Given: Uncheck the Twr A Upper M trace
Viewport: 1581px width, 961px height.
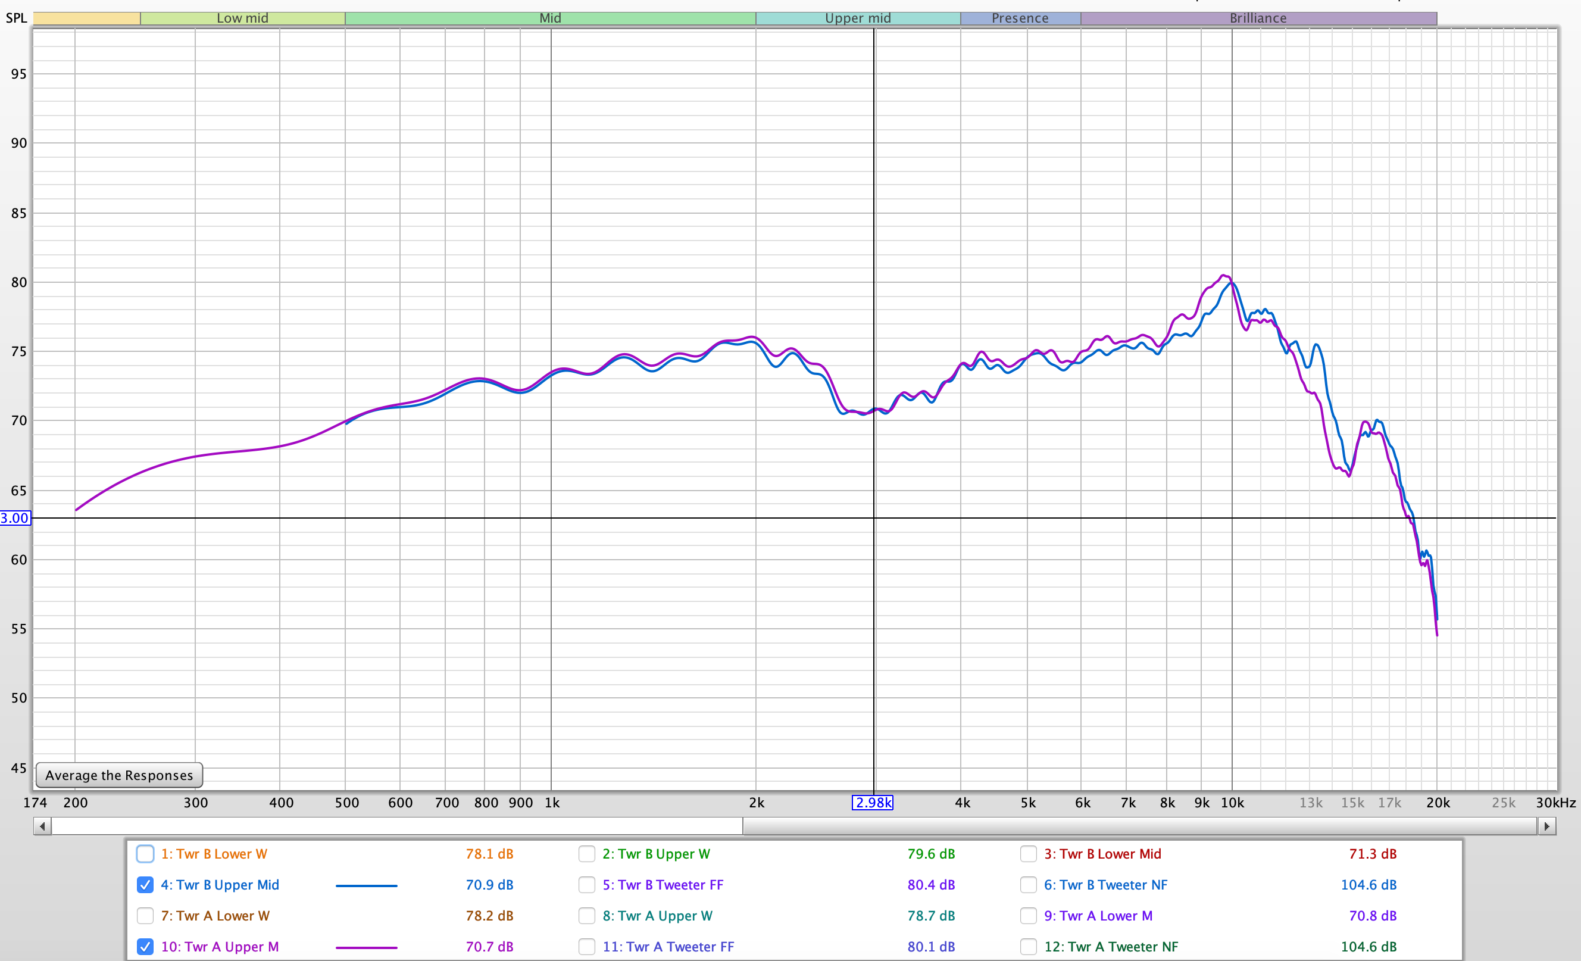Looking at the screenshot, I should tap(145, 946).
